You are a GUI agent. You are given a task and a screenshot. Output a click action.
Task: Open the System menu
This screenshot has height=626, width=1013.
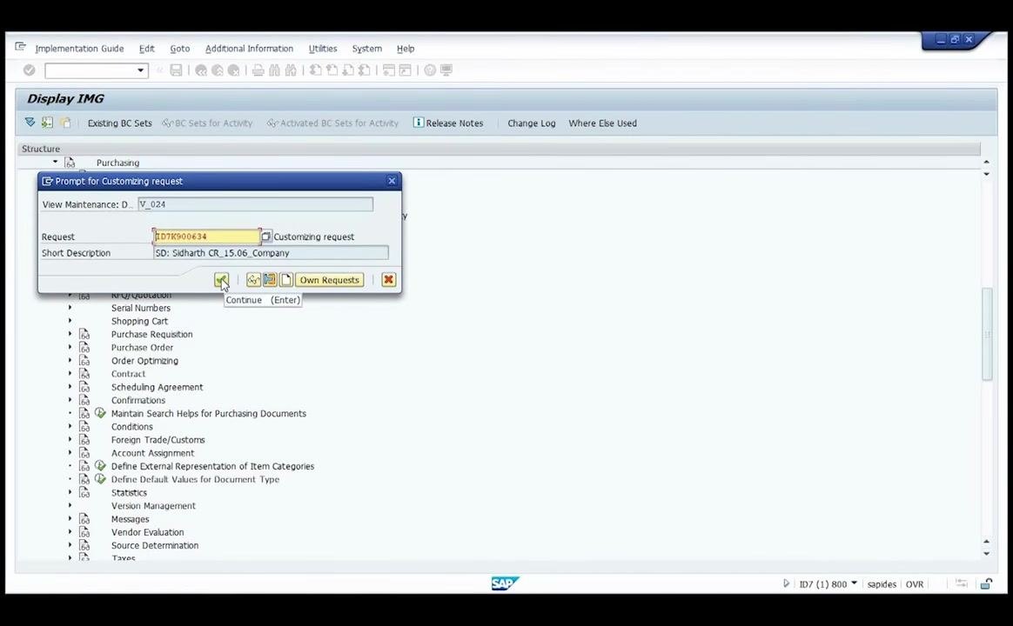[366, 49]
